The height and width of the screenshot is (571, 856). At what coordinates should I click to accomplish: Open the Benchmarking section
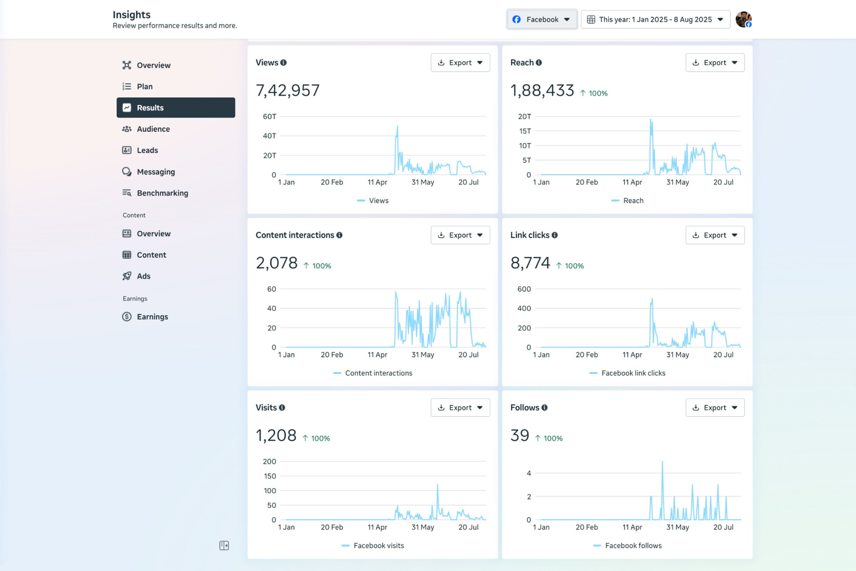tap(162, 193)
